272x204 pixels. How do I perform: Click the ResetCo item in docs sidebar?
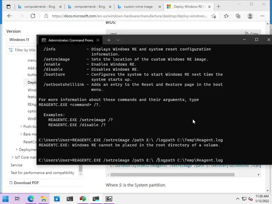[30, 142]
